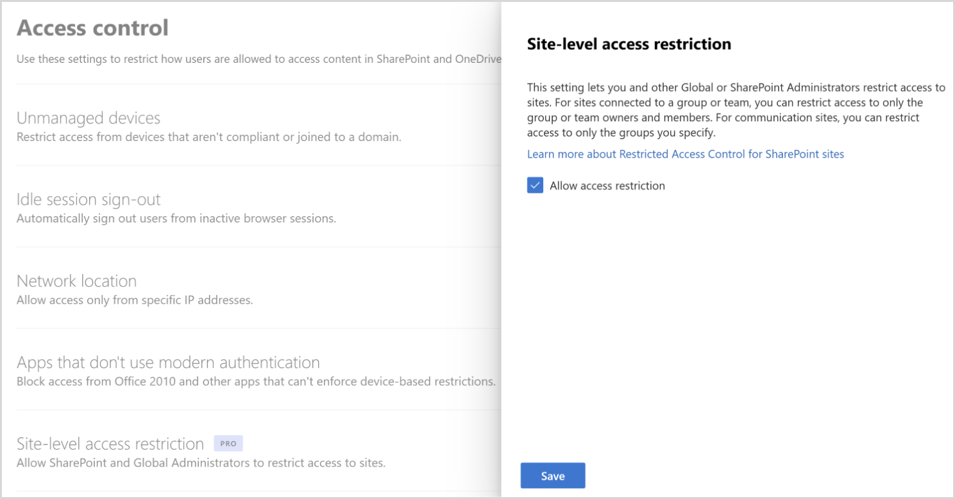This screenshot has width=955, height=499.
Task: Open the Unmanaged devices setting
Action: click(89, 118)
